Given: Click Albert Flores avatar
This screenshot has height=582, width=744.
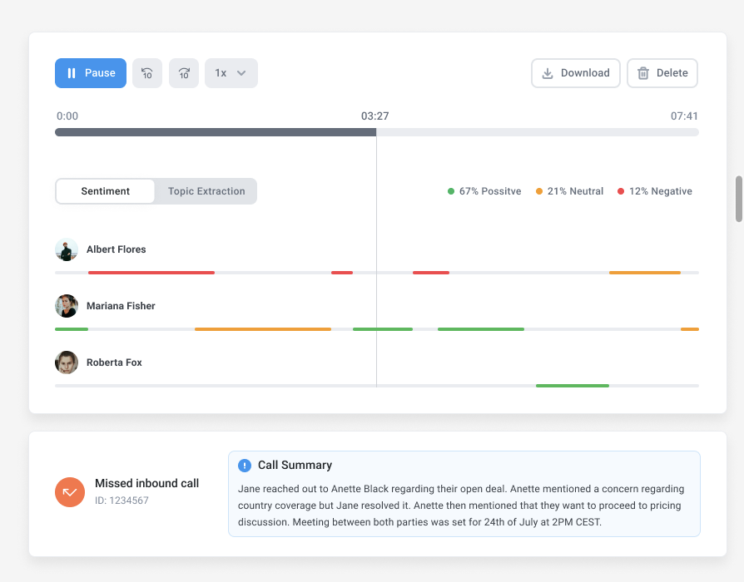Looking at the screenshot, I should coord(67,249).
